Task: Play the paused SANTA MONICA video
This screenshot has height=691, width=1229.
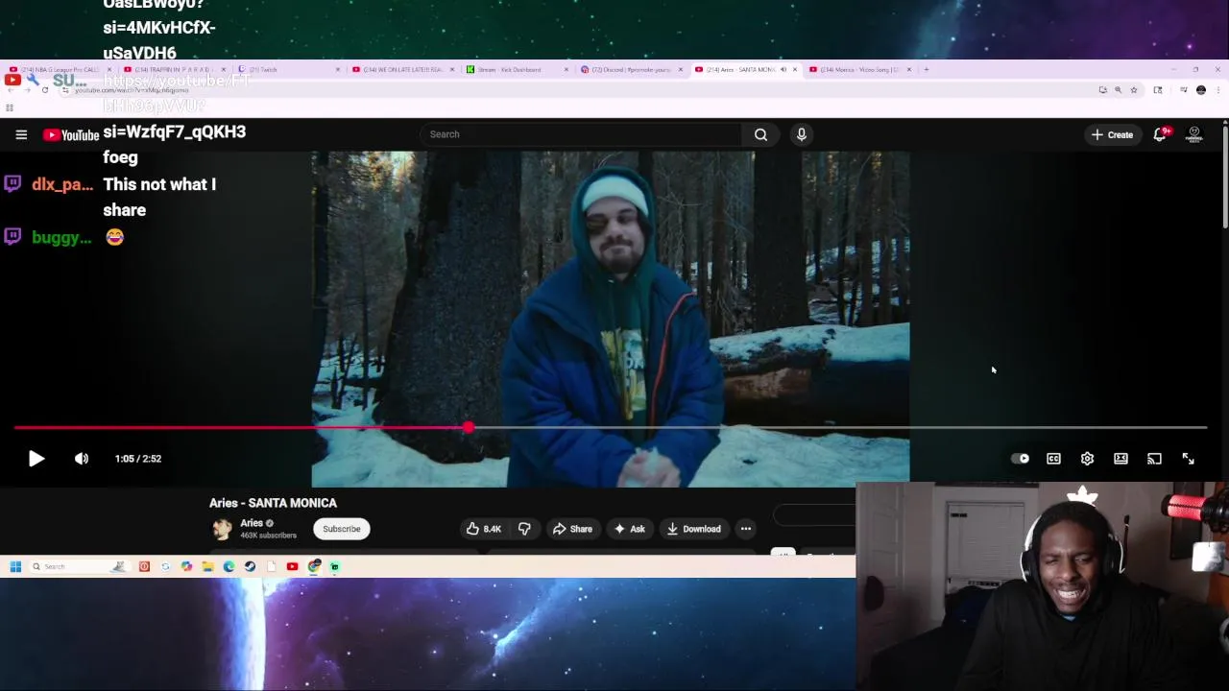Action: coord(36,459)
